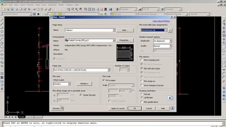226x127 pixels.
Task: Select the Erase tool in Modify toolbar
Action: (224, 20)
